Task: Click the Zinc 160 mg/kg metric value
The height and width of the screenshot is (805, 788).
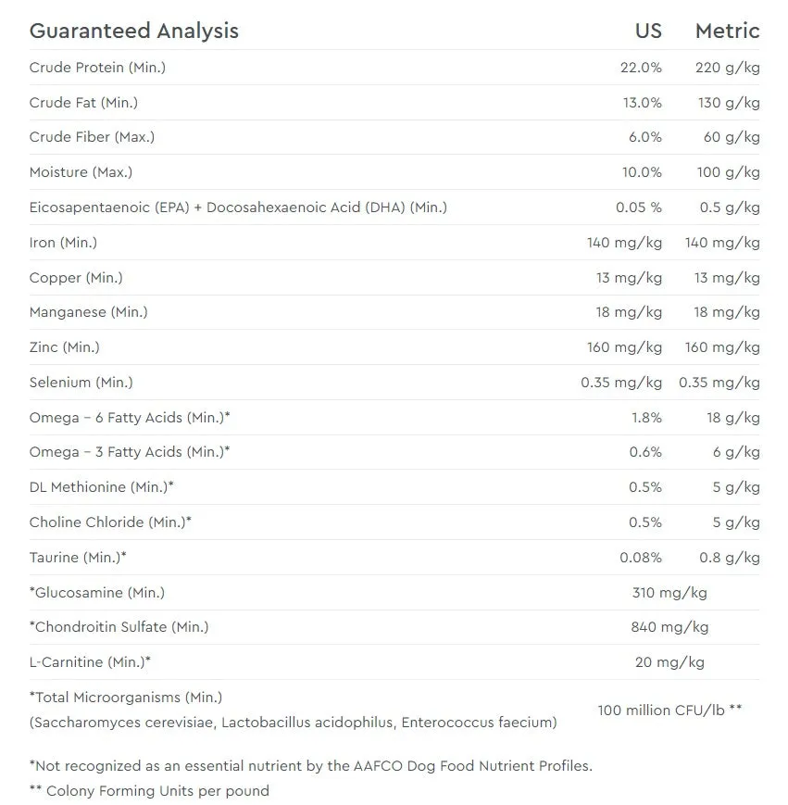Action: click(722, 347)
